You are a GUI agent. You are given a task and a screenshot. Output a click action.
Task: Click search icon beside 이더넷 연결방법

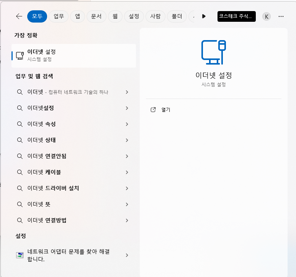20,220
